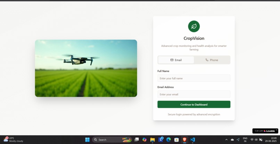Click the location arrow tray icon
The image size is (280, 144).
click(238, 140)
